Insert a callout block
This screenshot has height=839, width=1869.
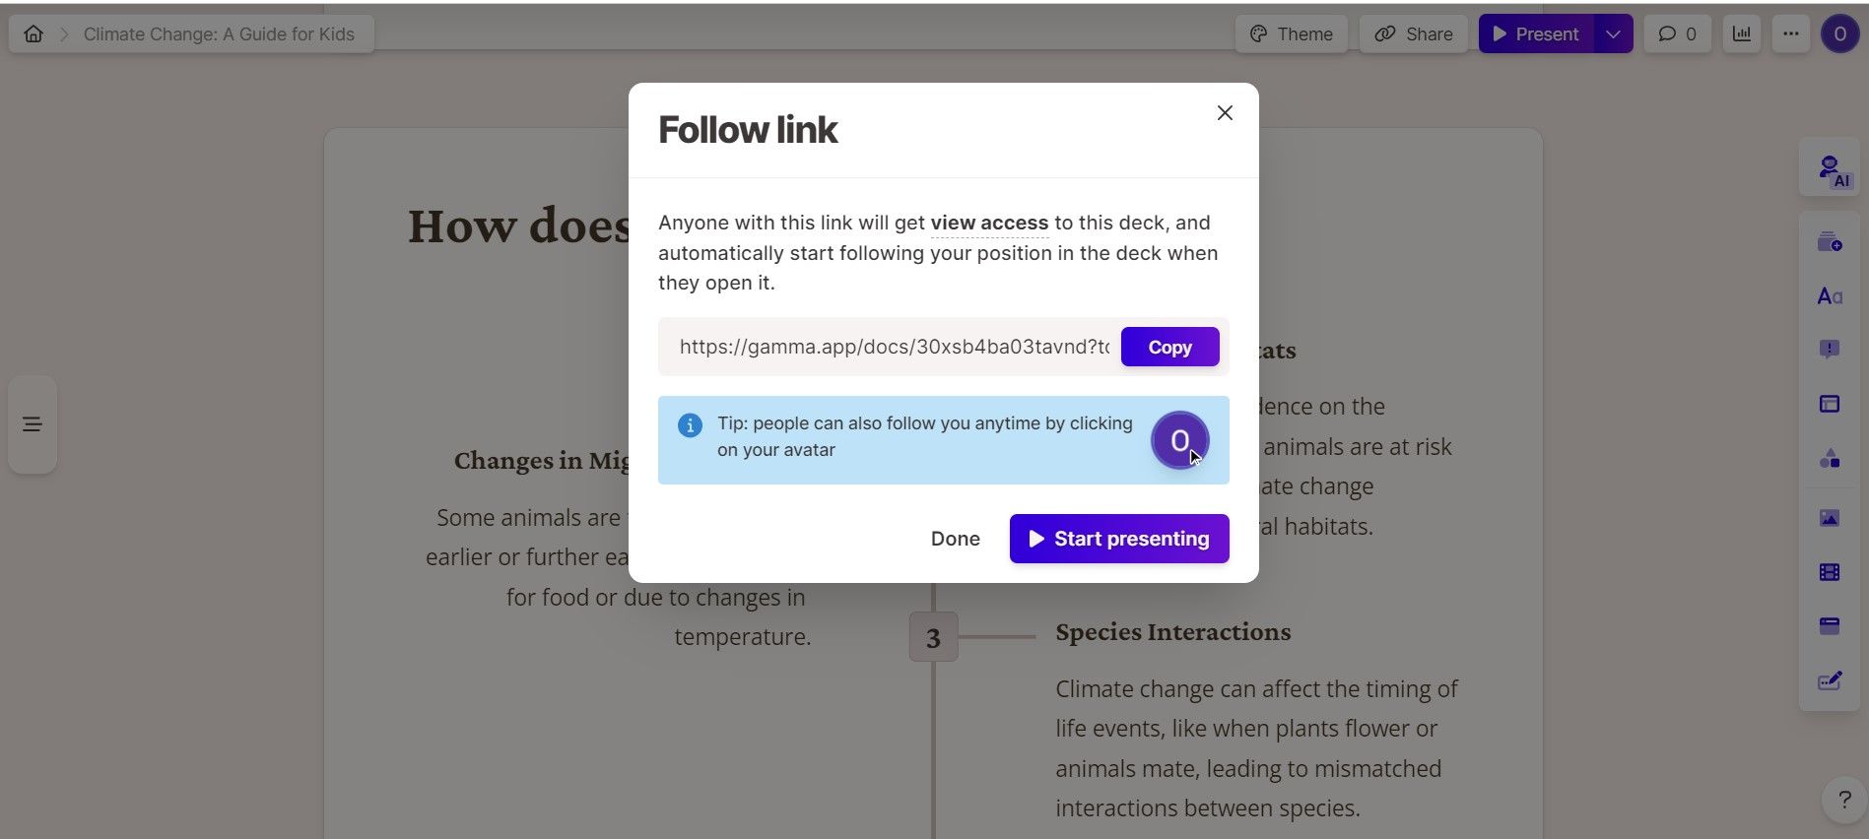click(1829, 350)
